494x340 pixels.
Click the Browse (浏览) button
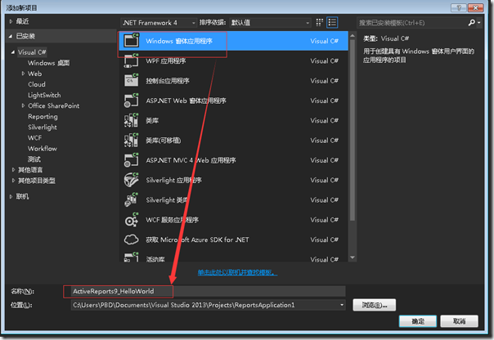[x=375, y=305]
